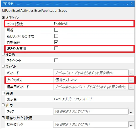Select the 表示名 property label

(12, 99)
